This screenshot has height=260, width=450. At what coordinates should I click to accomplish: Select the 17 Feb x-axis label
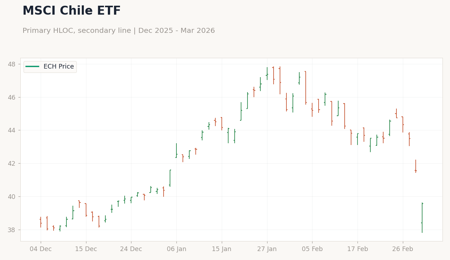click(357, 249)
